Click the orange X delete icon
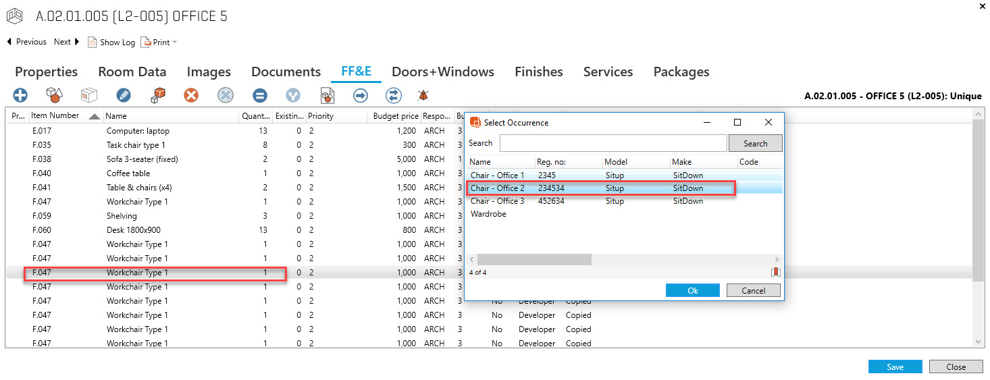Screen dimensions: 990x380 tap(191, 95)
